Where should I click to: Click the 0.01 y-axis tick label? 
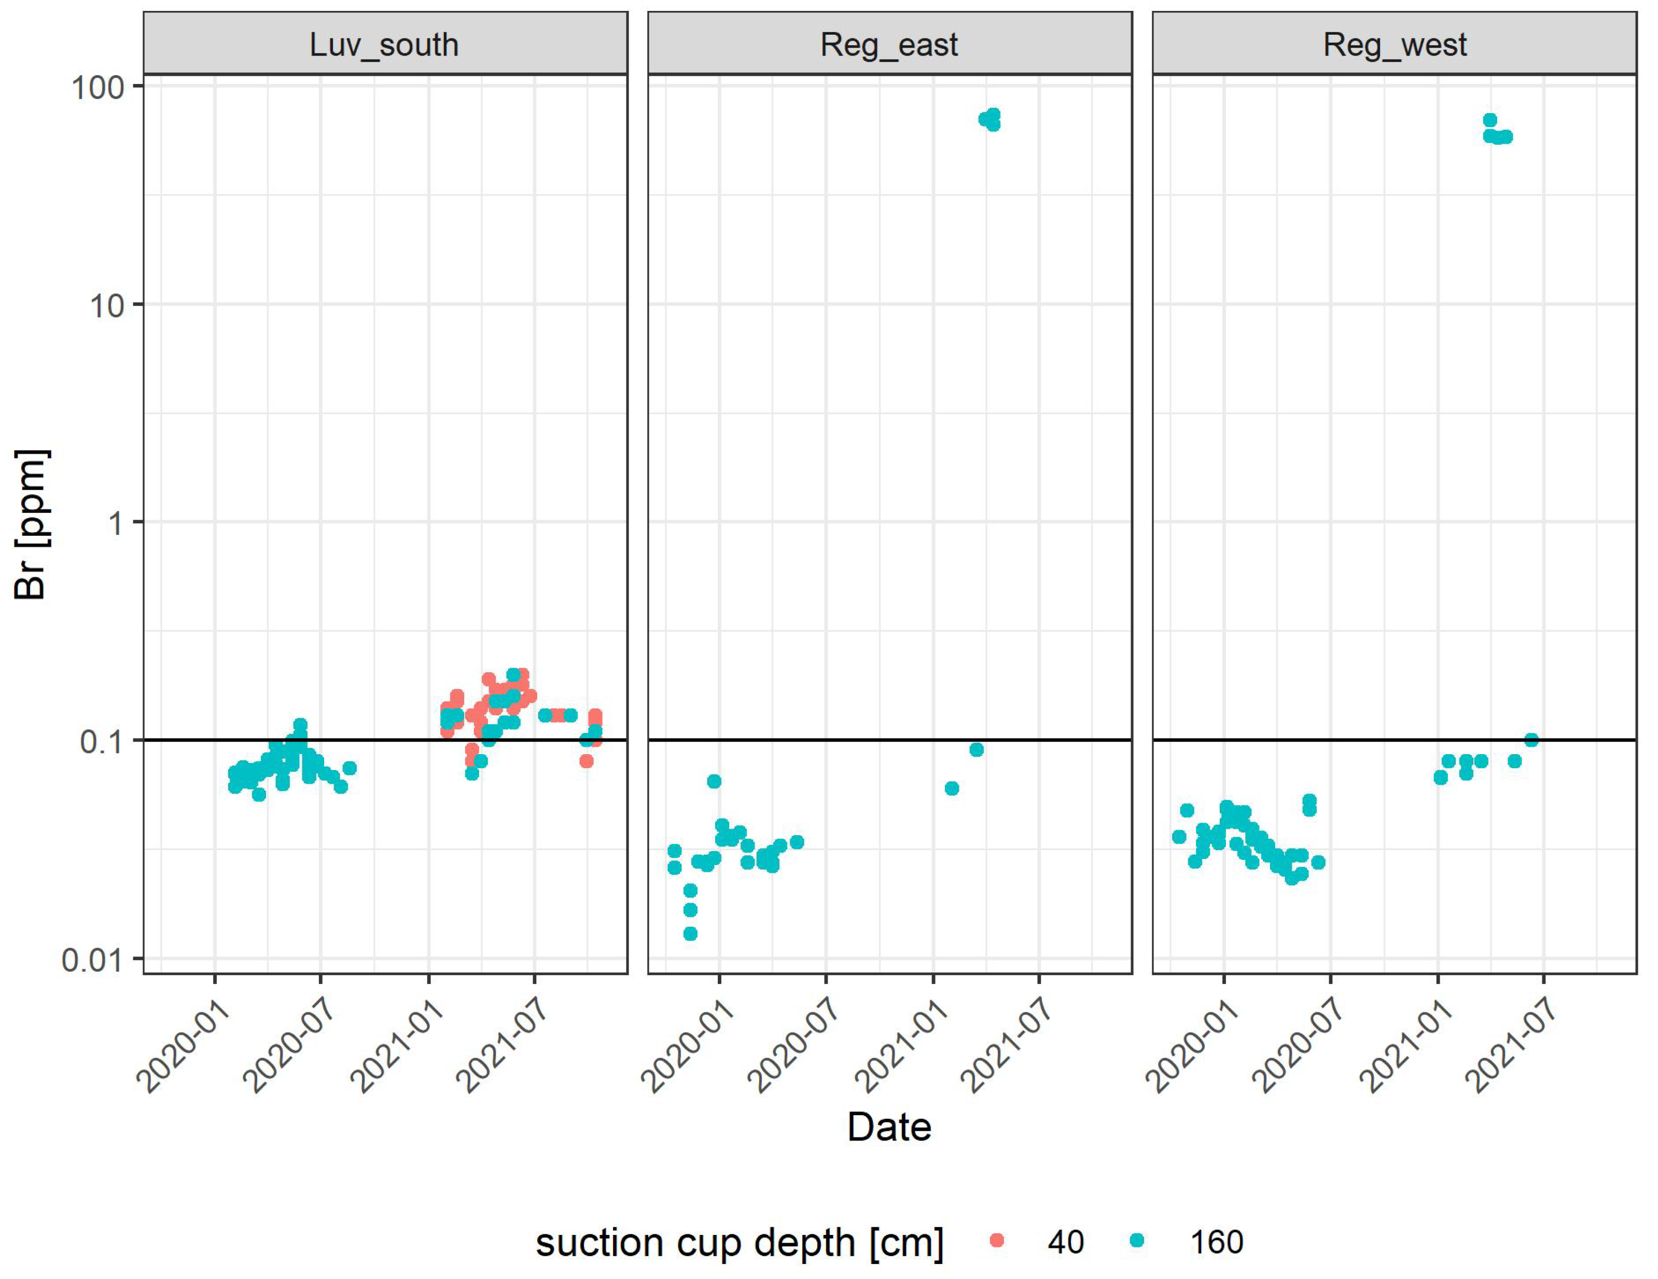(91, 960)
